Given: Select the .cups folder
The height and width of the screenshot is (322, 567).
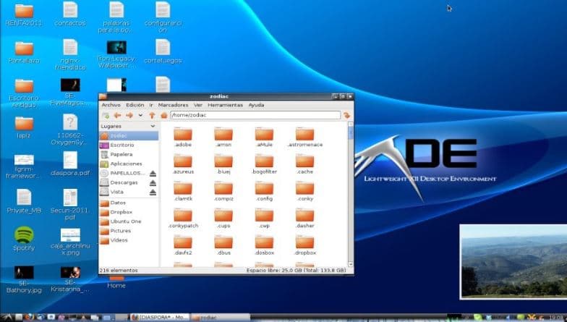Looking at the screenshot, I should [x=223, y=219].
